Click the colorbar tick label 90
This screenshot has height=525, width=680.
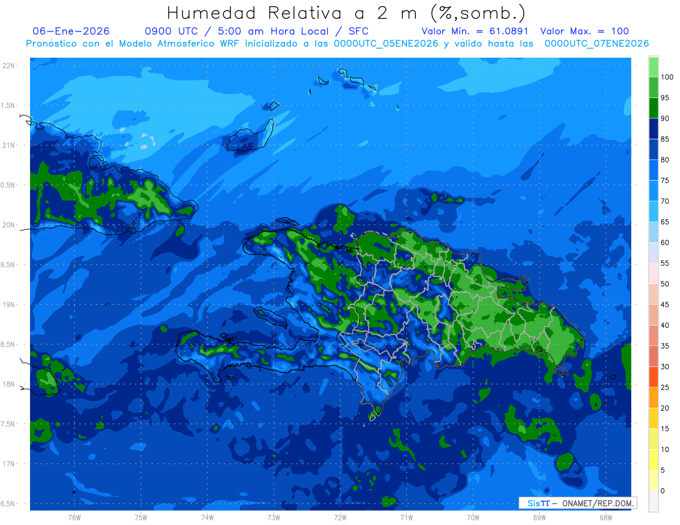pos(665,118)
